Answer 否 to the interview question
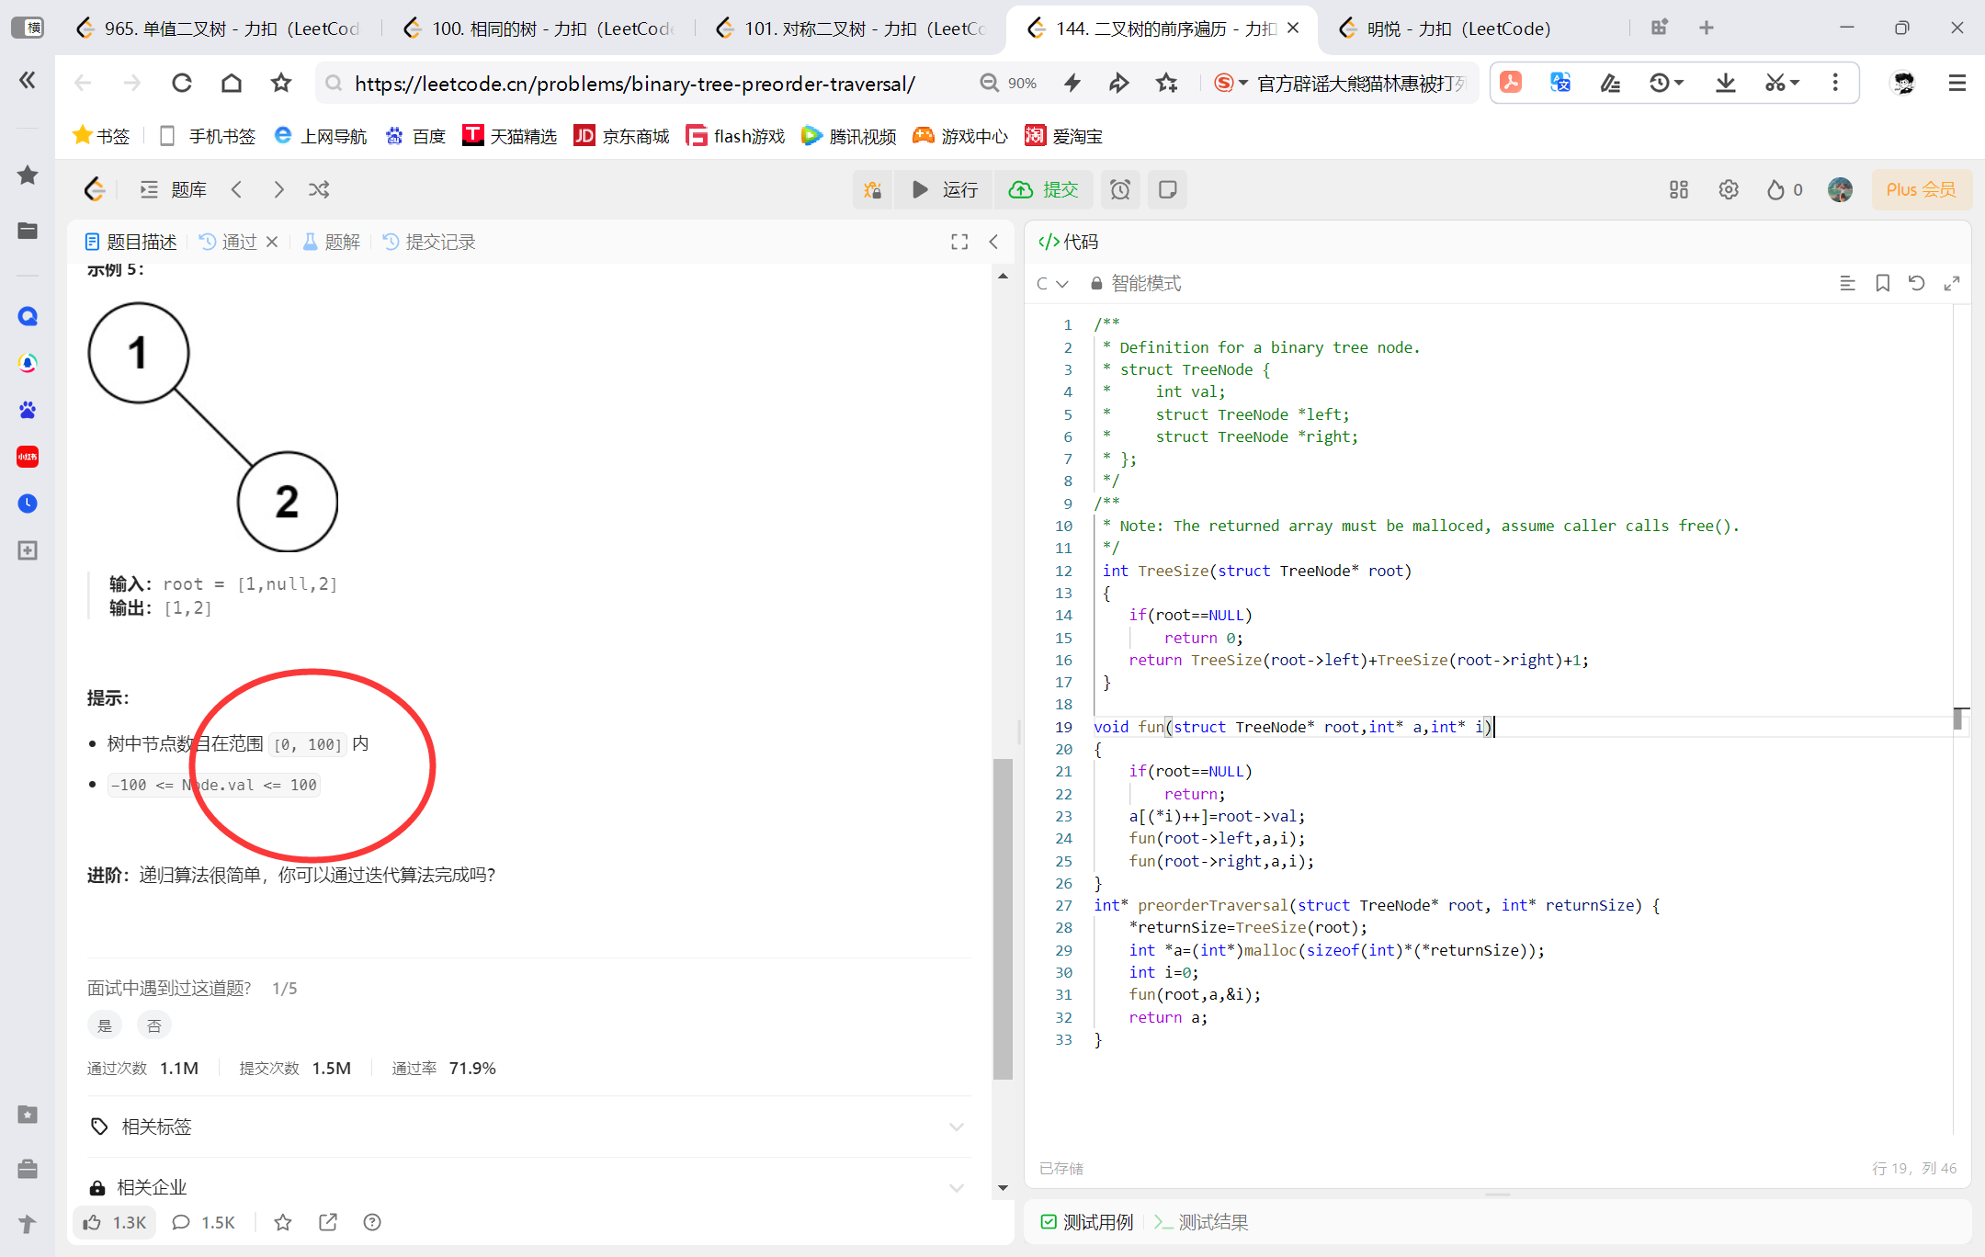1985x1257 pixels. [154, 1025]
